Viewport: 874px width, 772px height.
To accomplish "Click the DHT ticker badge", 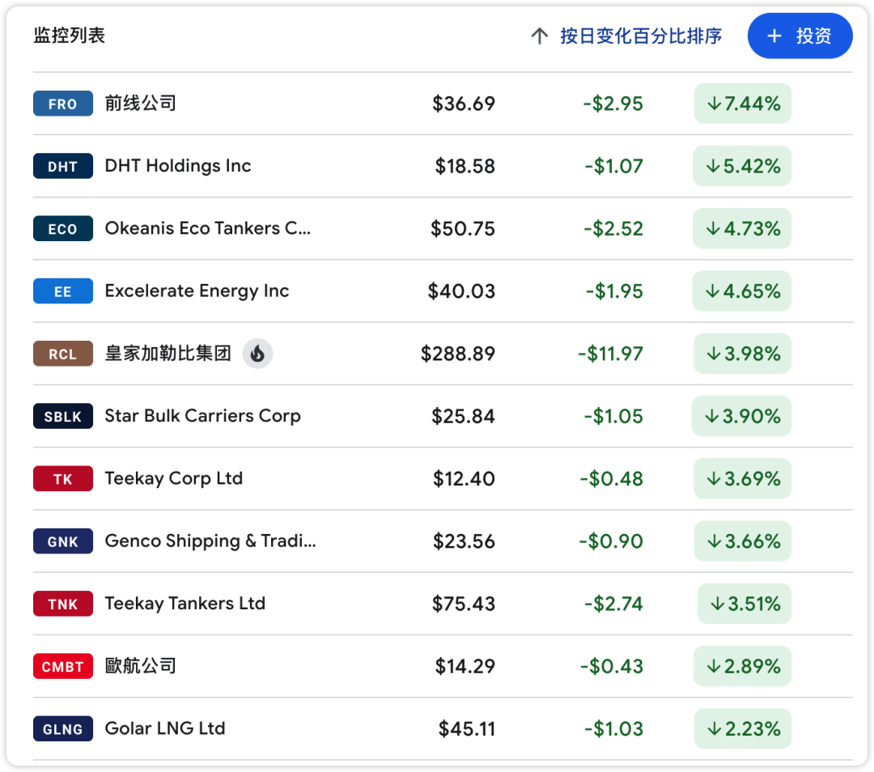I will (63, 166).
